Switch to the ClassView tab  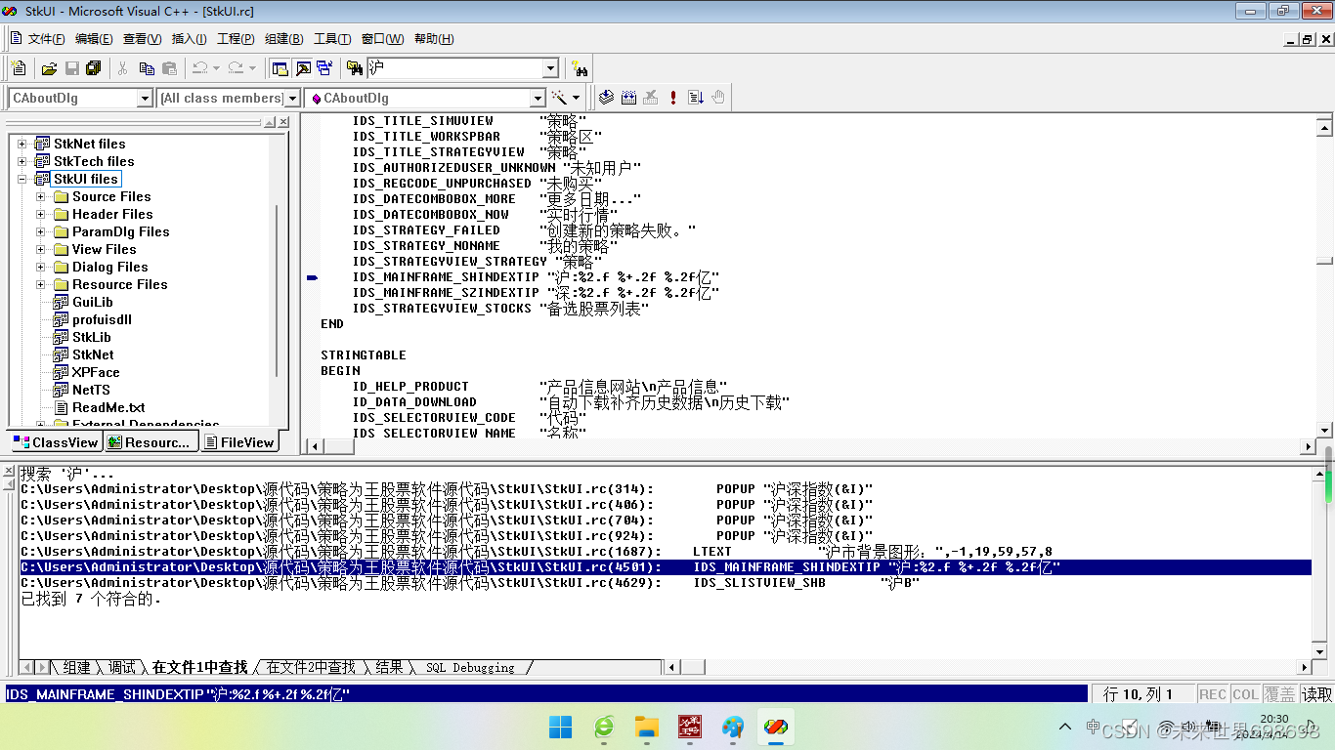pos(55,442)
